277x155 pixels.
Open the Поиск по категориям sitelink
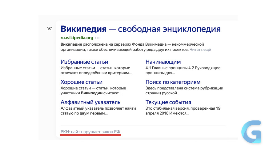[173, 82]
